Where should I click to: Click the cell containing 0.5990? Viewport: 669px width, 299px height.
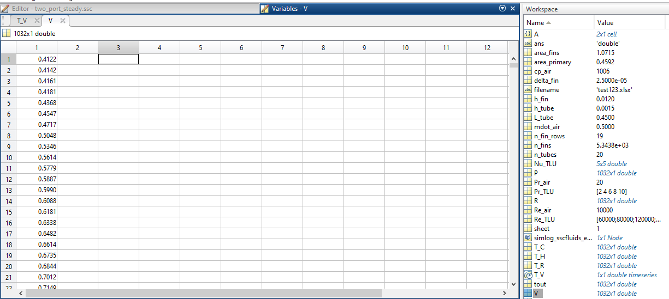coord(37,190)
